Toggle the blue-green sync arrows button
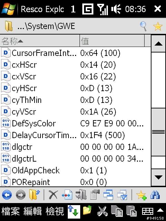This screenshot has width=166, height=221. tap(74, 212)
